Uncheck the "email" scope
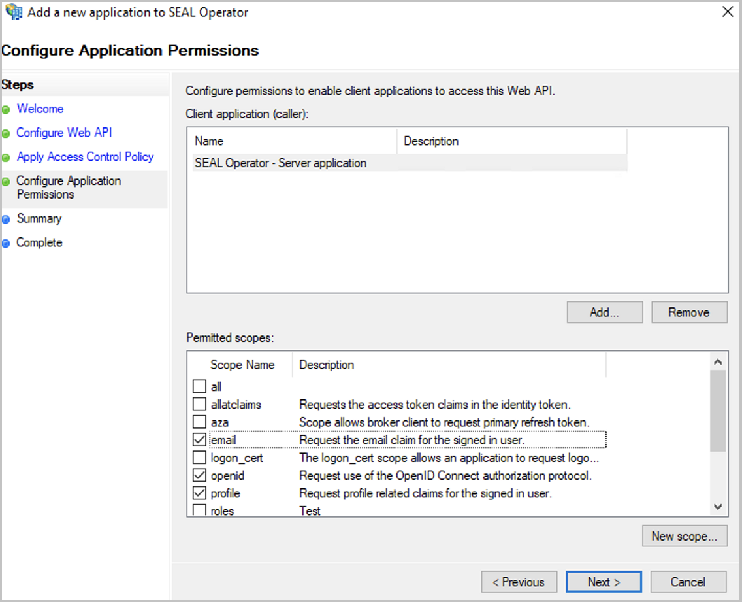742x602 pixels. [199, 440]
